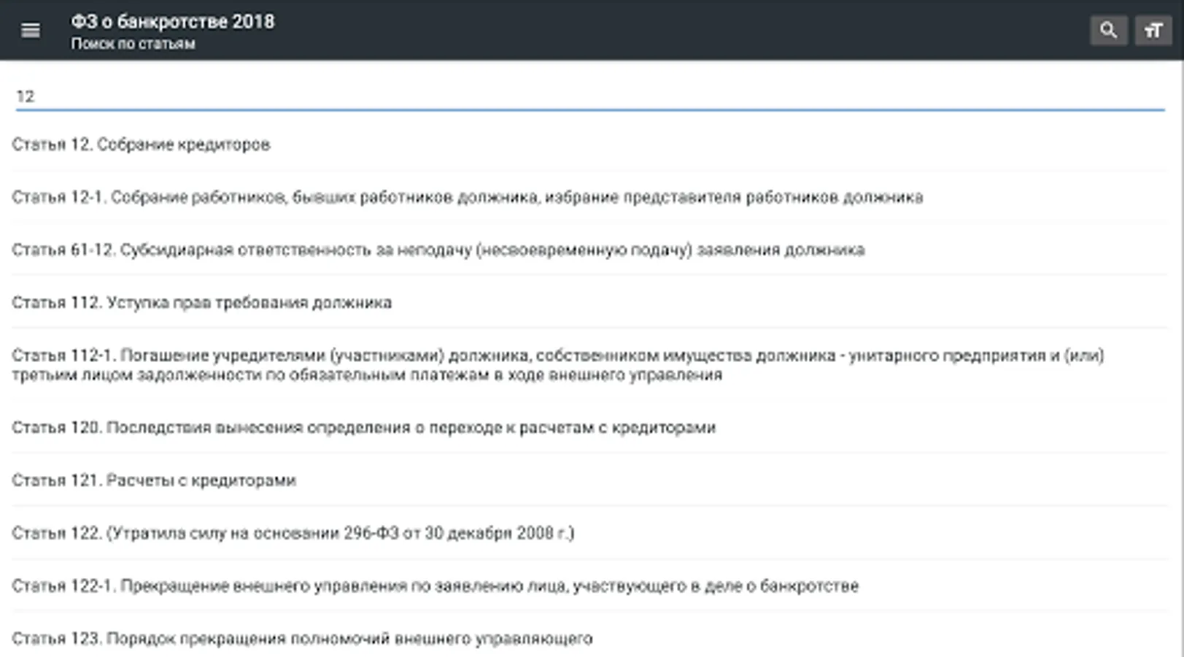
Task: Select Статья 122 (Утратила силу)
Action: click(590, 533)
